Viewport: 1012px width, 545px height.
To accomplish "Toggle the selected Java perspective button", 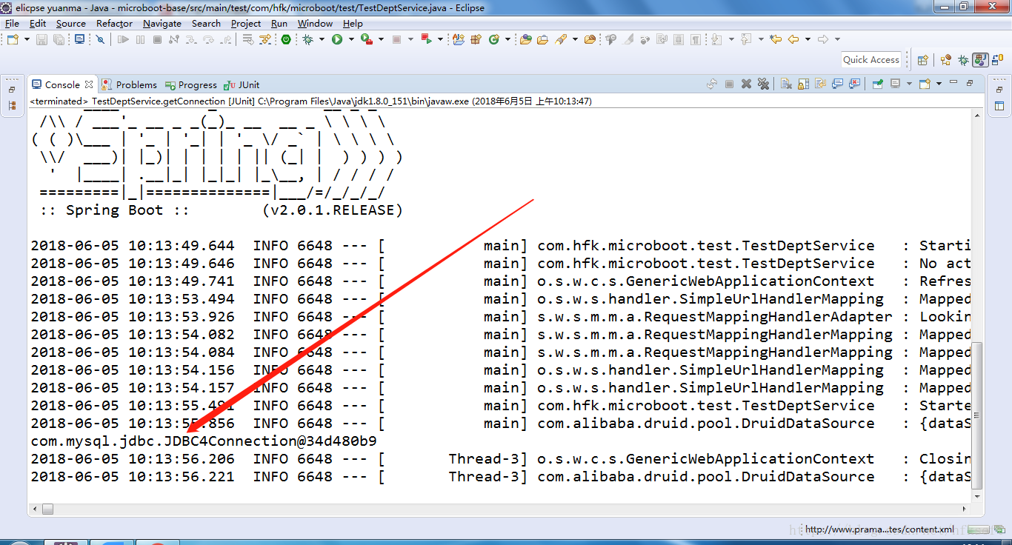I will [x=981, y=60].
